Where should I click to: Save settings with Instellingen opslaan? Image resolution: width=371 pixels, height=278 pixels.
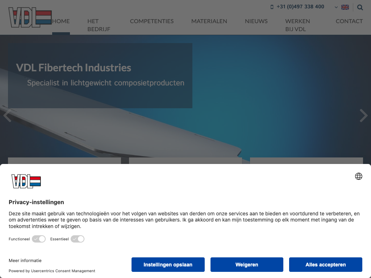click(x=168, y=265)
